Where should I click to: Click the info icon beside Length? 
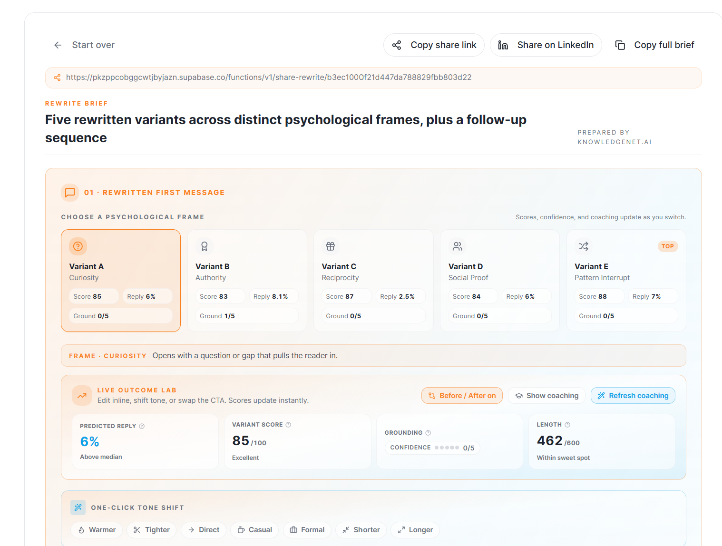tap(567, 425)
